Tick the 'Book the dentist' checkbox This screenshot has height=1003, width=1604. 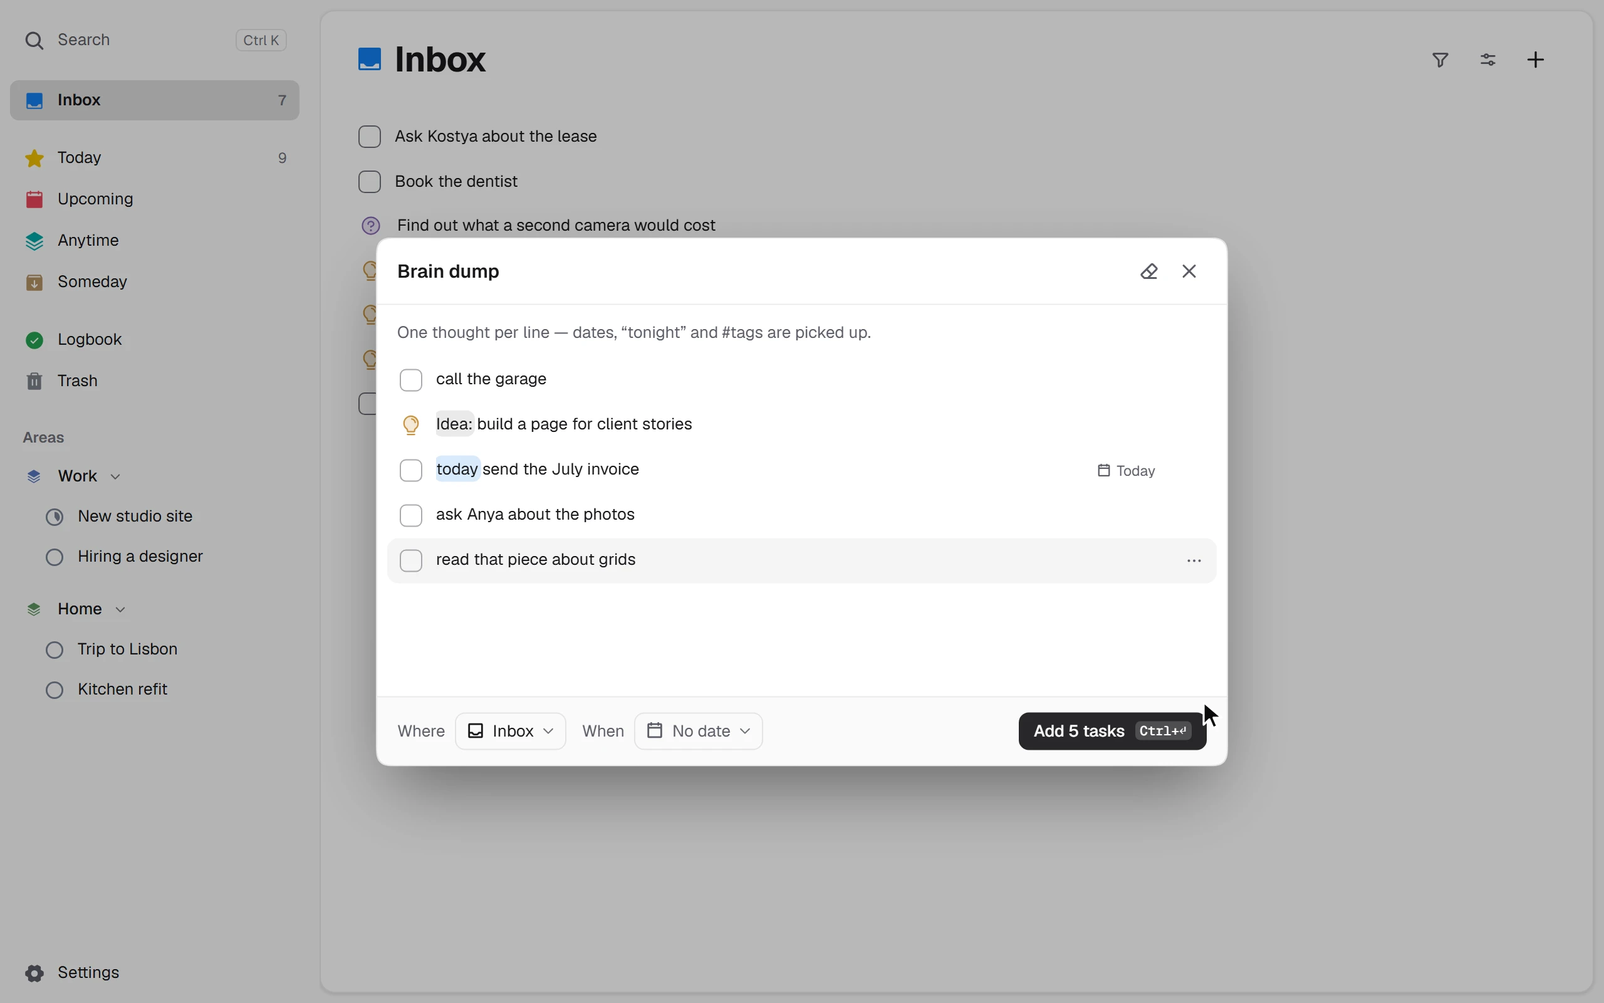(370, 182)
